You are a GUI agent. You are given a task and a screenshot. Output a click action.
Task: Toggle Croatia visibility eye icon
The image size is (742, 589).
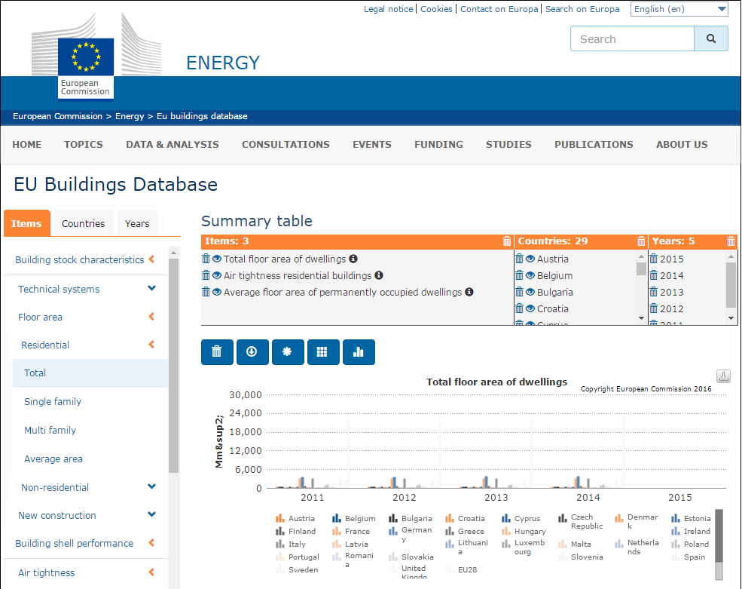pos(530,308)
